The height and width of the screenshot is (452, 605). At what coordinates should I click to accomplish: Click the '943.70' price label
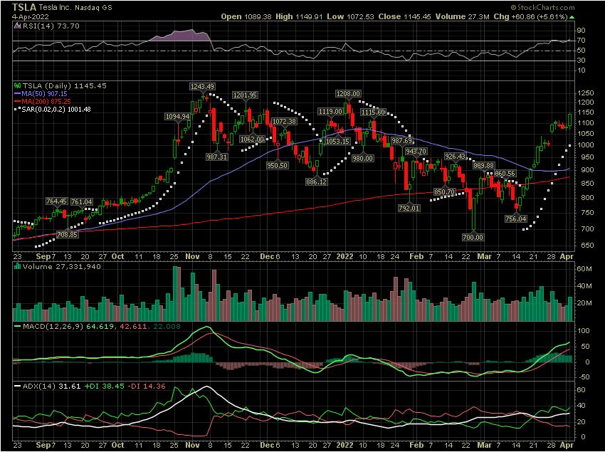point(416,152)
